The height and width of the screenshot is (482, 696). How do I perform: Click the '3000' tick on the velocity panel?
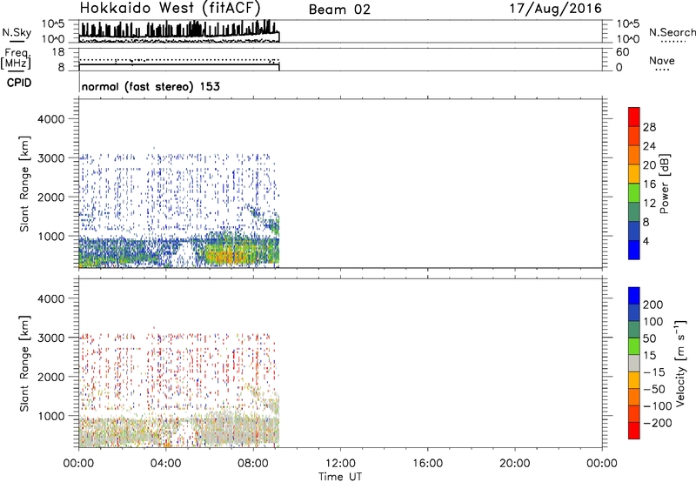(50, 338)
